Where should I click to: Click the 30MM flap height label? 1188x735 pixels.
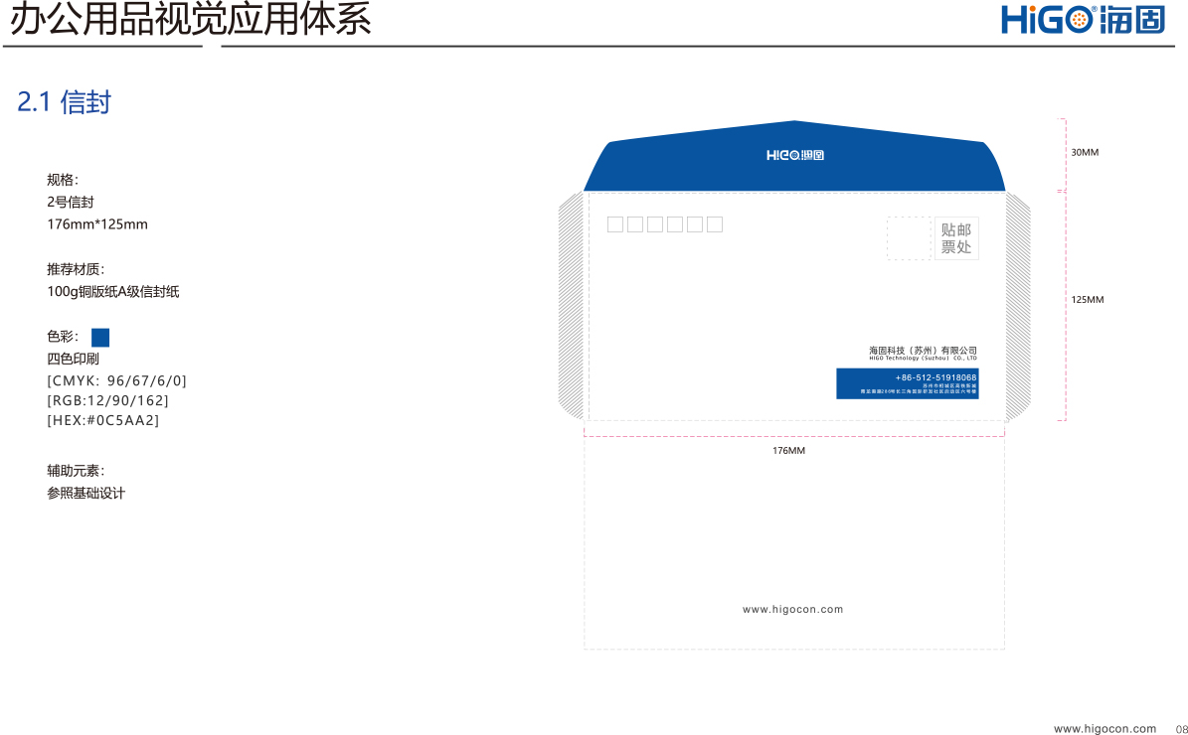click(1085, 153)
